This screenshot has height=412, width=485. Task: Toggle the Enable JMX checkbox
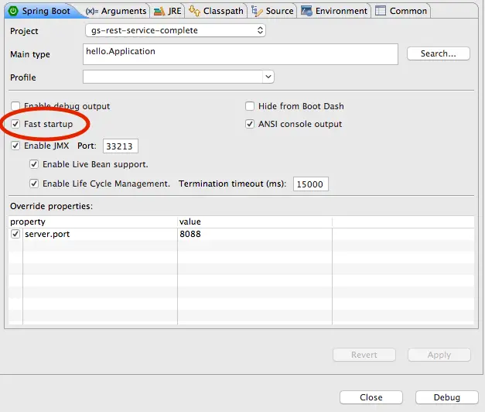[x=15, y=146]
